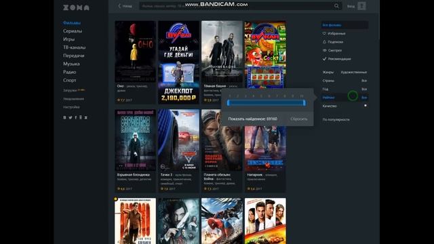Click star rating on Взрывная блондинка card
Image resolution: width=434 pixels, height=244 pixels.
121,188
